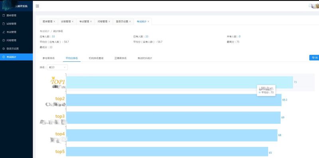Close the 登录页设置 tab with its ×
The width and height of the screenshot is (319, 158).
[130, 22]
